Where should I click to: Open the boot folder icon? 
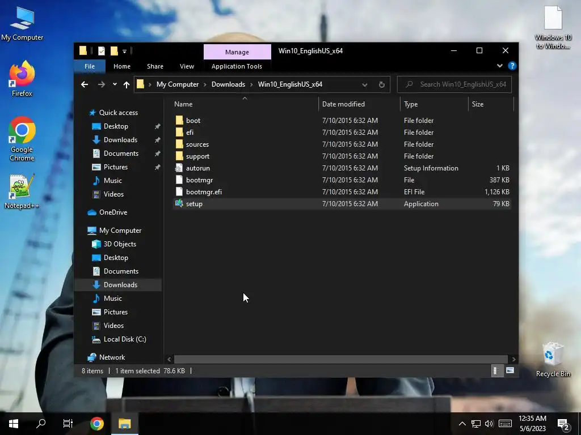(x=179, y=120)
